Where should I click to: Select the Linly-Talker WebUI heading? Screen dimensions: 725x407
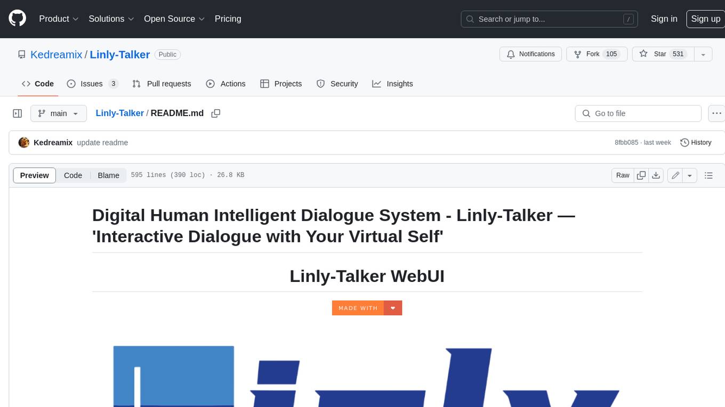click(x=367, y=276)
